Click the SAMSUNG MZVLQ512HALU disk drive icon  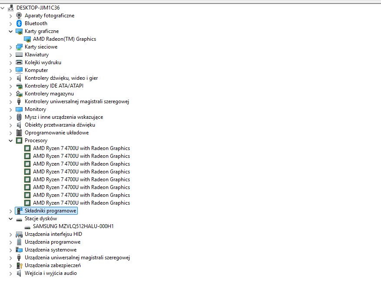coord(27,226)
